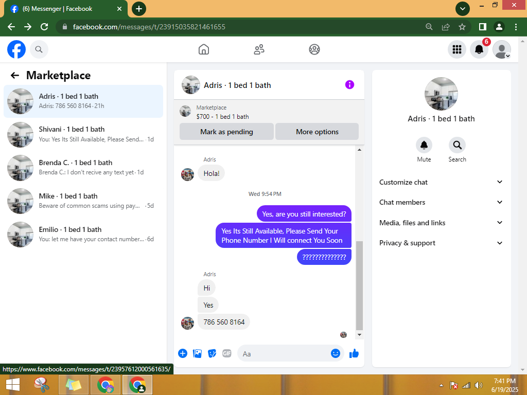Open notifications bell with 6 badge

479,49
